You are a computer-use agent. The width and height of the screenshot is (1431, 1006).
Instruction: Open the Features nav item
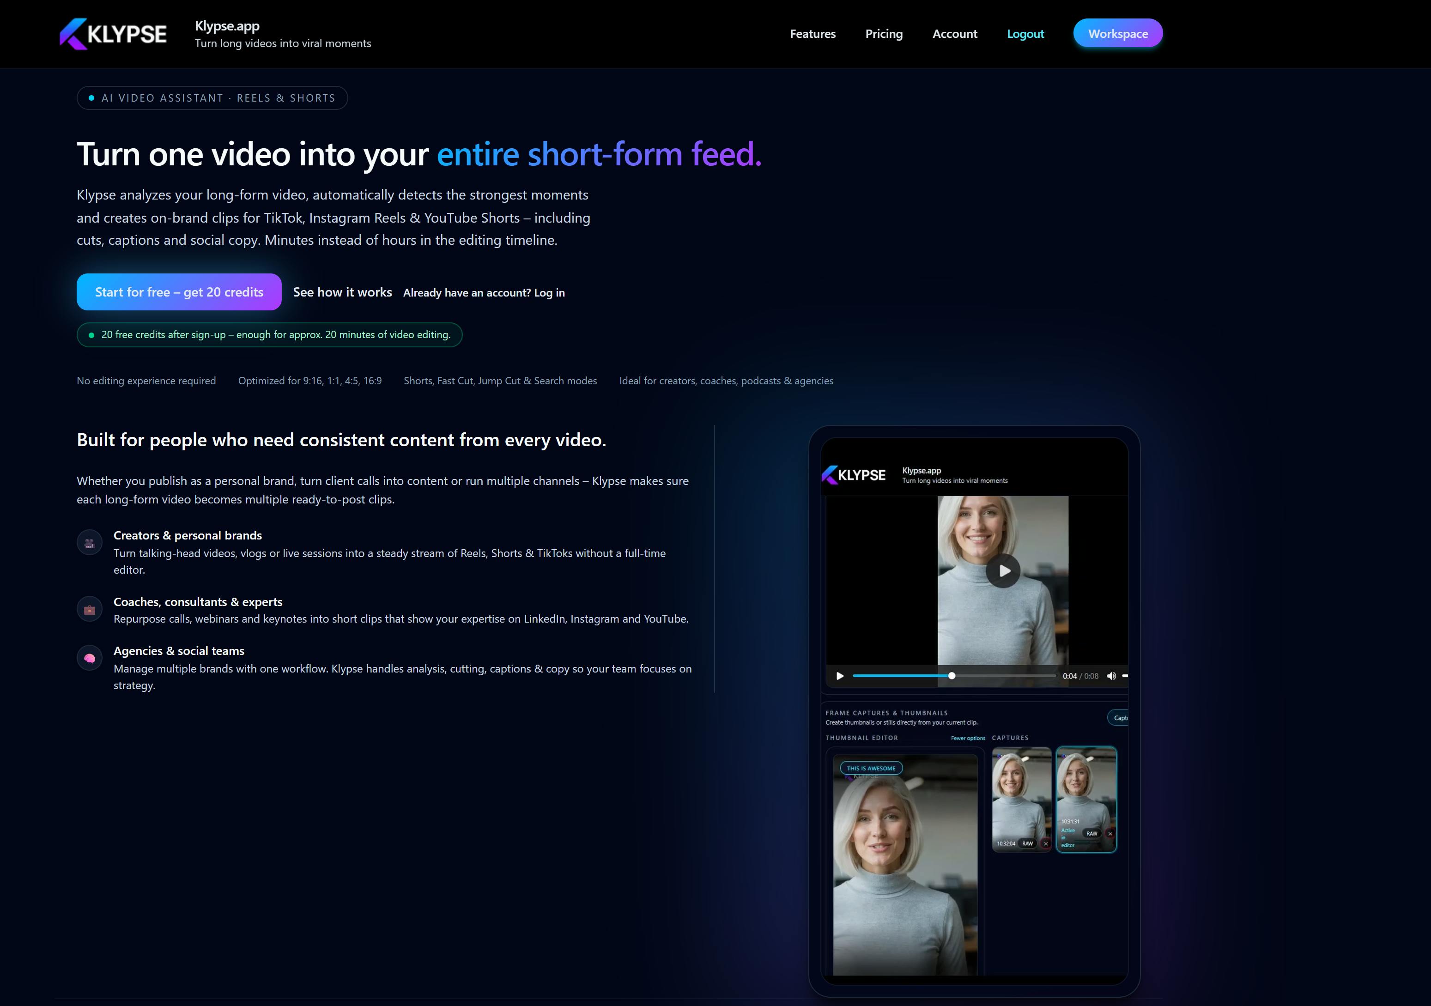813,34
